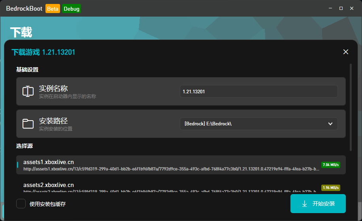
Task: Click the BedrockBoot app title
Action: (25, 9)
